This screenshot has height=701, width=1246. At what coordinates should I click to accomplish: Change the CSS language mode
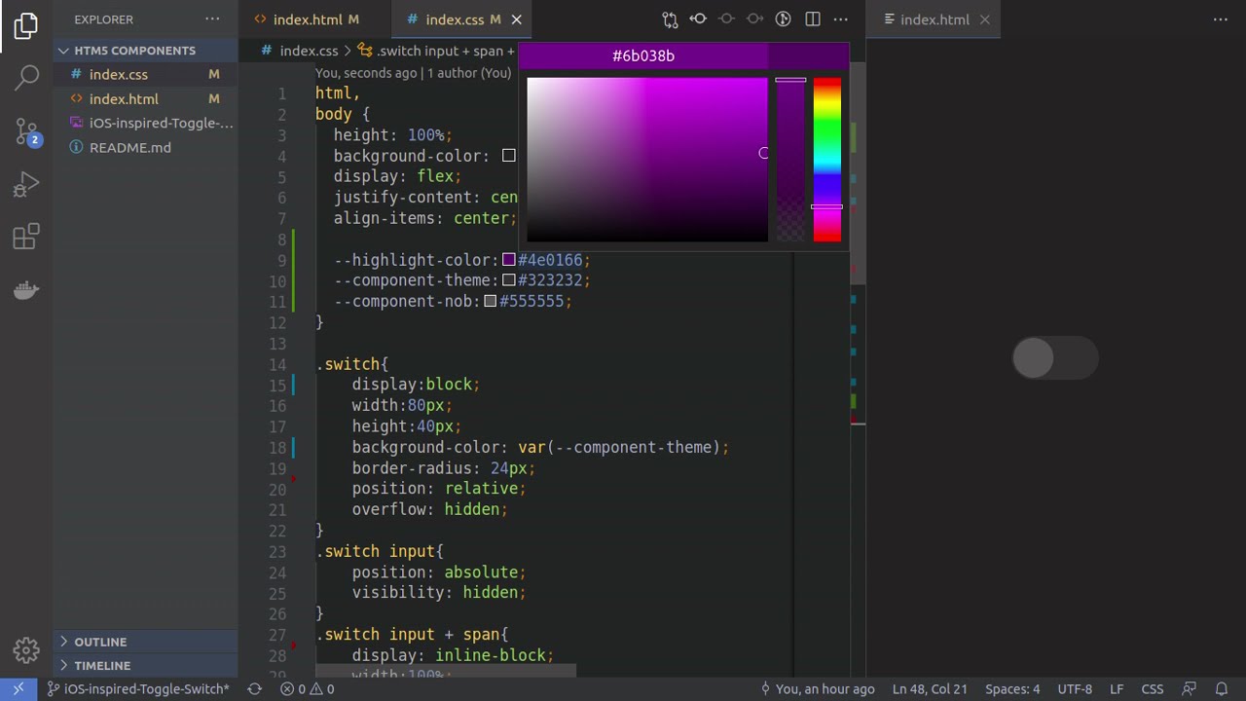click(x=1152, y=689)
